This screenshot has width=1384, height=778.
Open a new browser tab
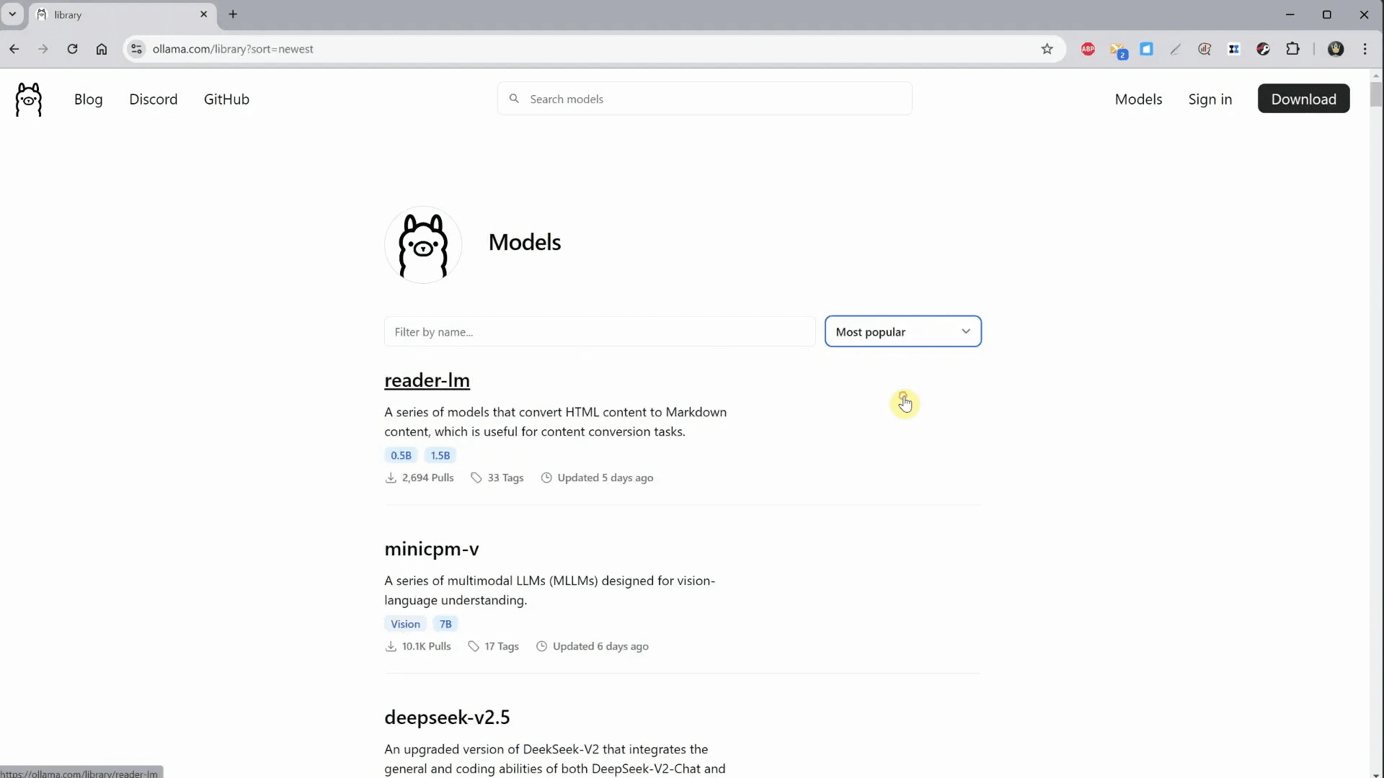(233, 14)
